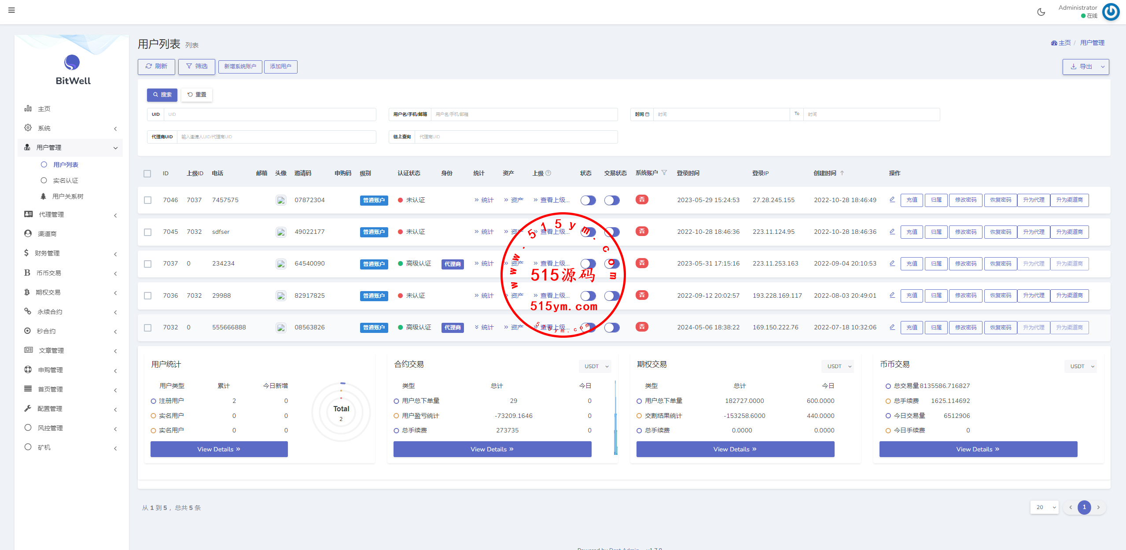Toggle status switch for user 7046
The image size is (1126, 550).
point(588,200)
